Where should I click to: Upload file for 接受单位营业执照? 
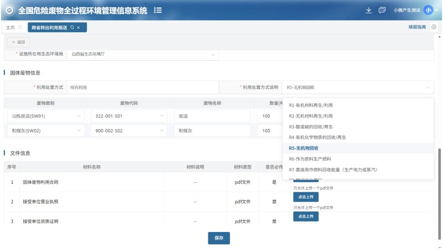(306, 197)
